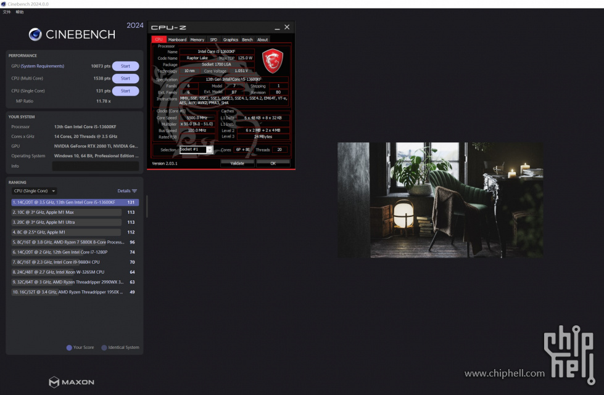
Task: Open the 帮助 menu in Cinebench
Action: pos(20,12)
